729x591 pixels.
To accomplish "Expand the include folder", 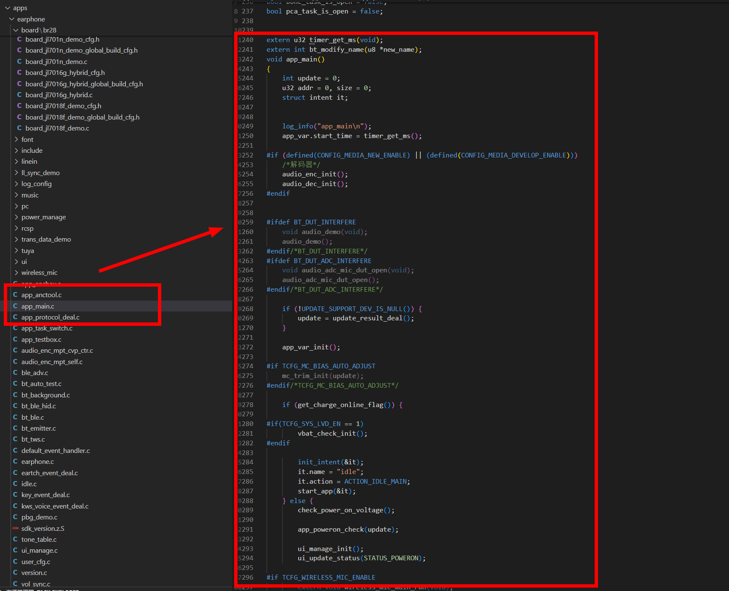I will (16, 150).
